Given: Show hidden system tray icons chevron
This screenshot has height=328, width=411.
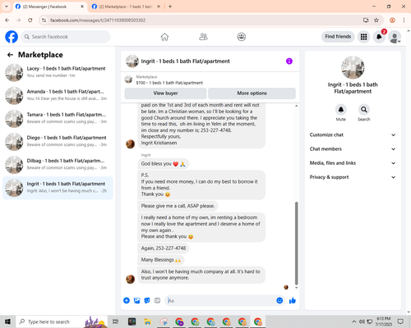Looking at the screenshot, I should pyautogui.click(x=353, y=321).
